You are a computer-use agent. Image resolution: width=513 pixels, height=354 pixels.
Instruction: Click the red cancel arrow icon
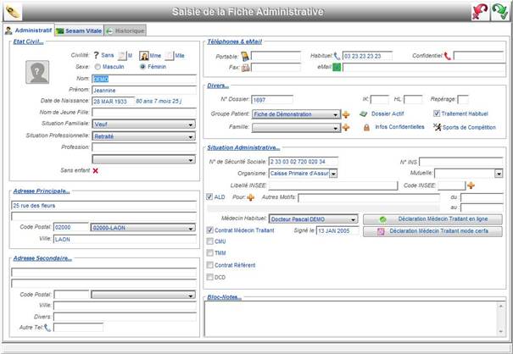point(480,11)
